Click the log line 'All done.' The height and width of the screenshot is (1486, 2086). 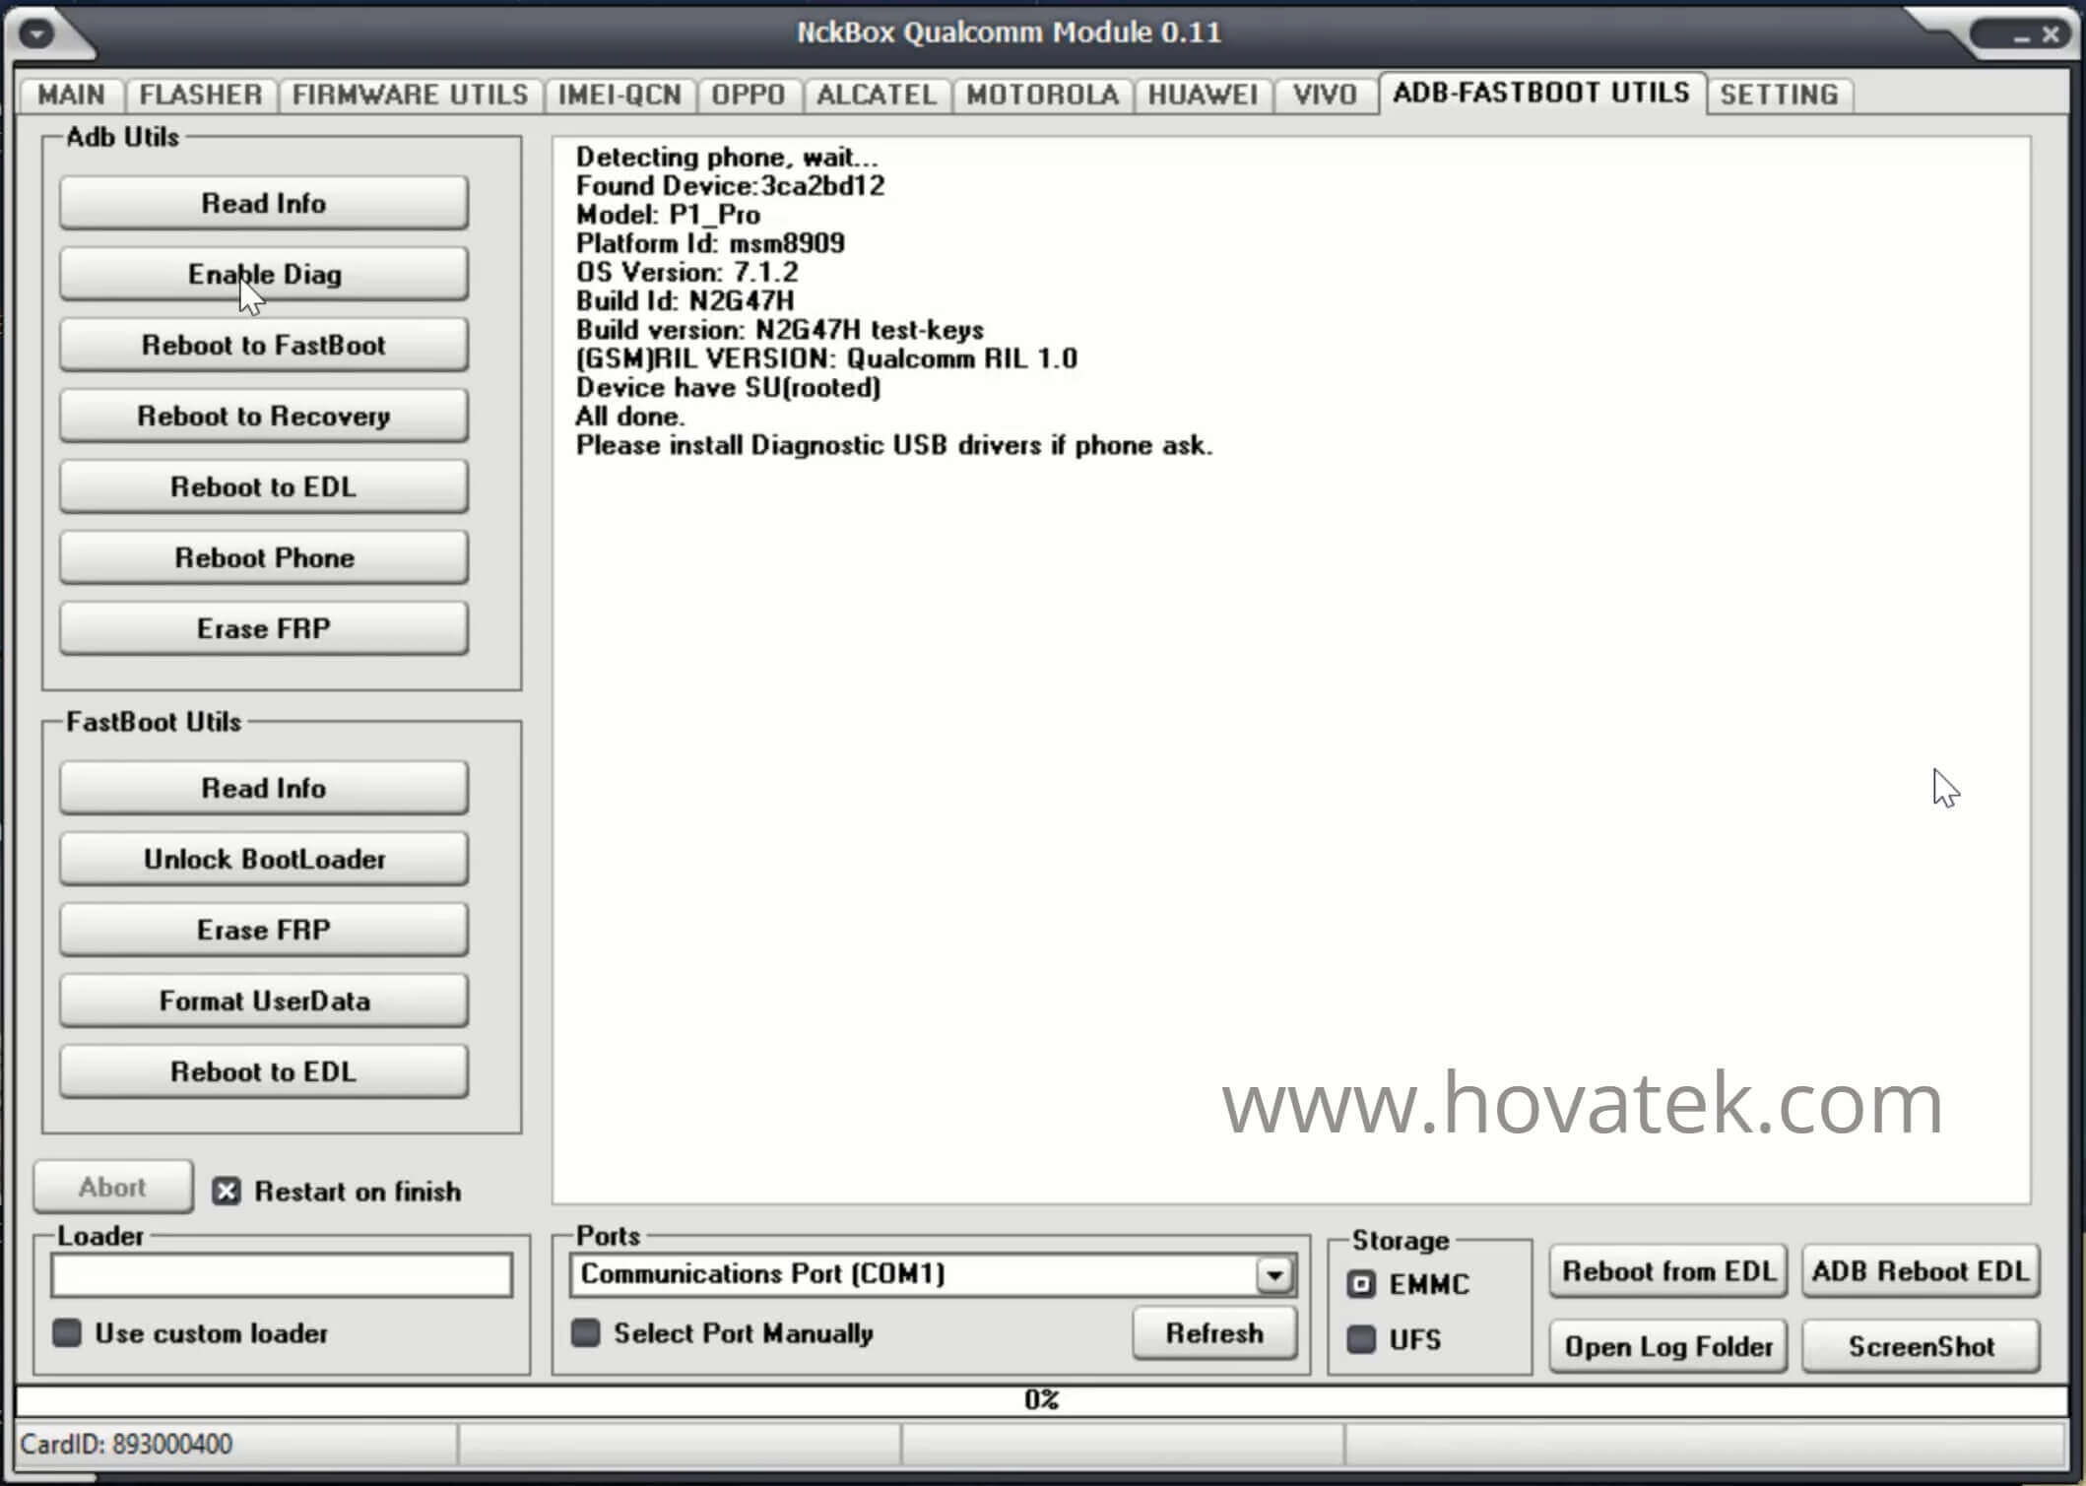tap(630, 417)
